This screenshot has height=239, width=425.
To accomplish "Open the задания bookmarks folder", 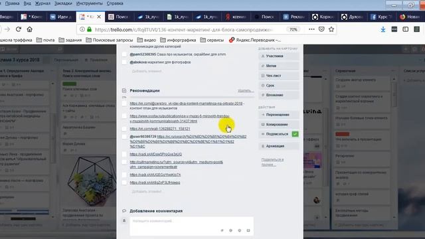I will pyautogui.click(x=70, y=40).
